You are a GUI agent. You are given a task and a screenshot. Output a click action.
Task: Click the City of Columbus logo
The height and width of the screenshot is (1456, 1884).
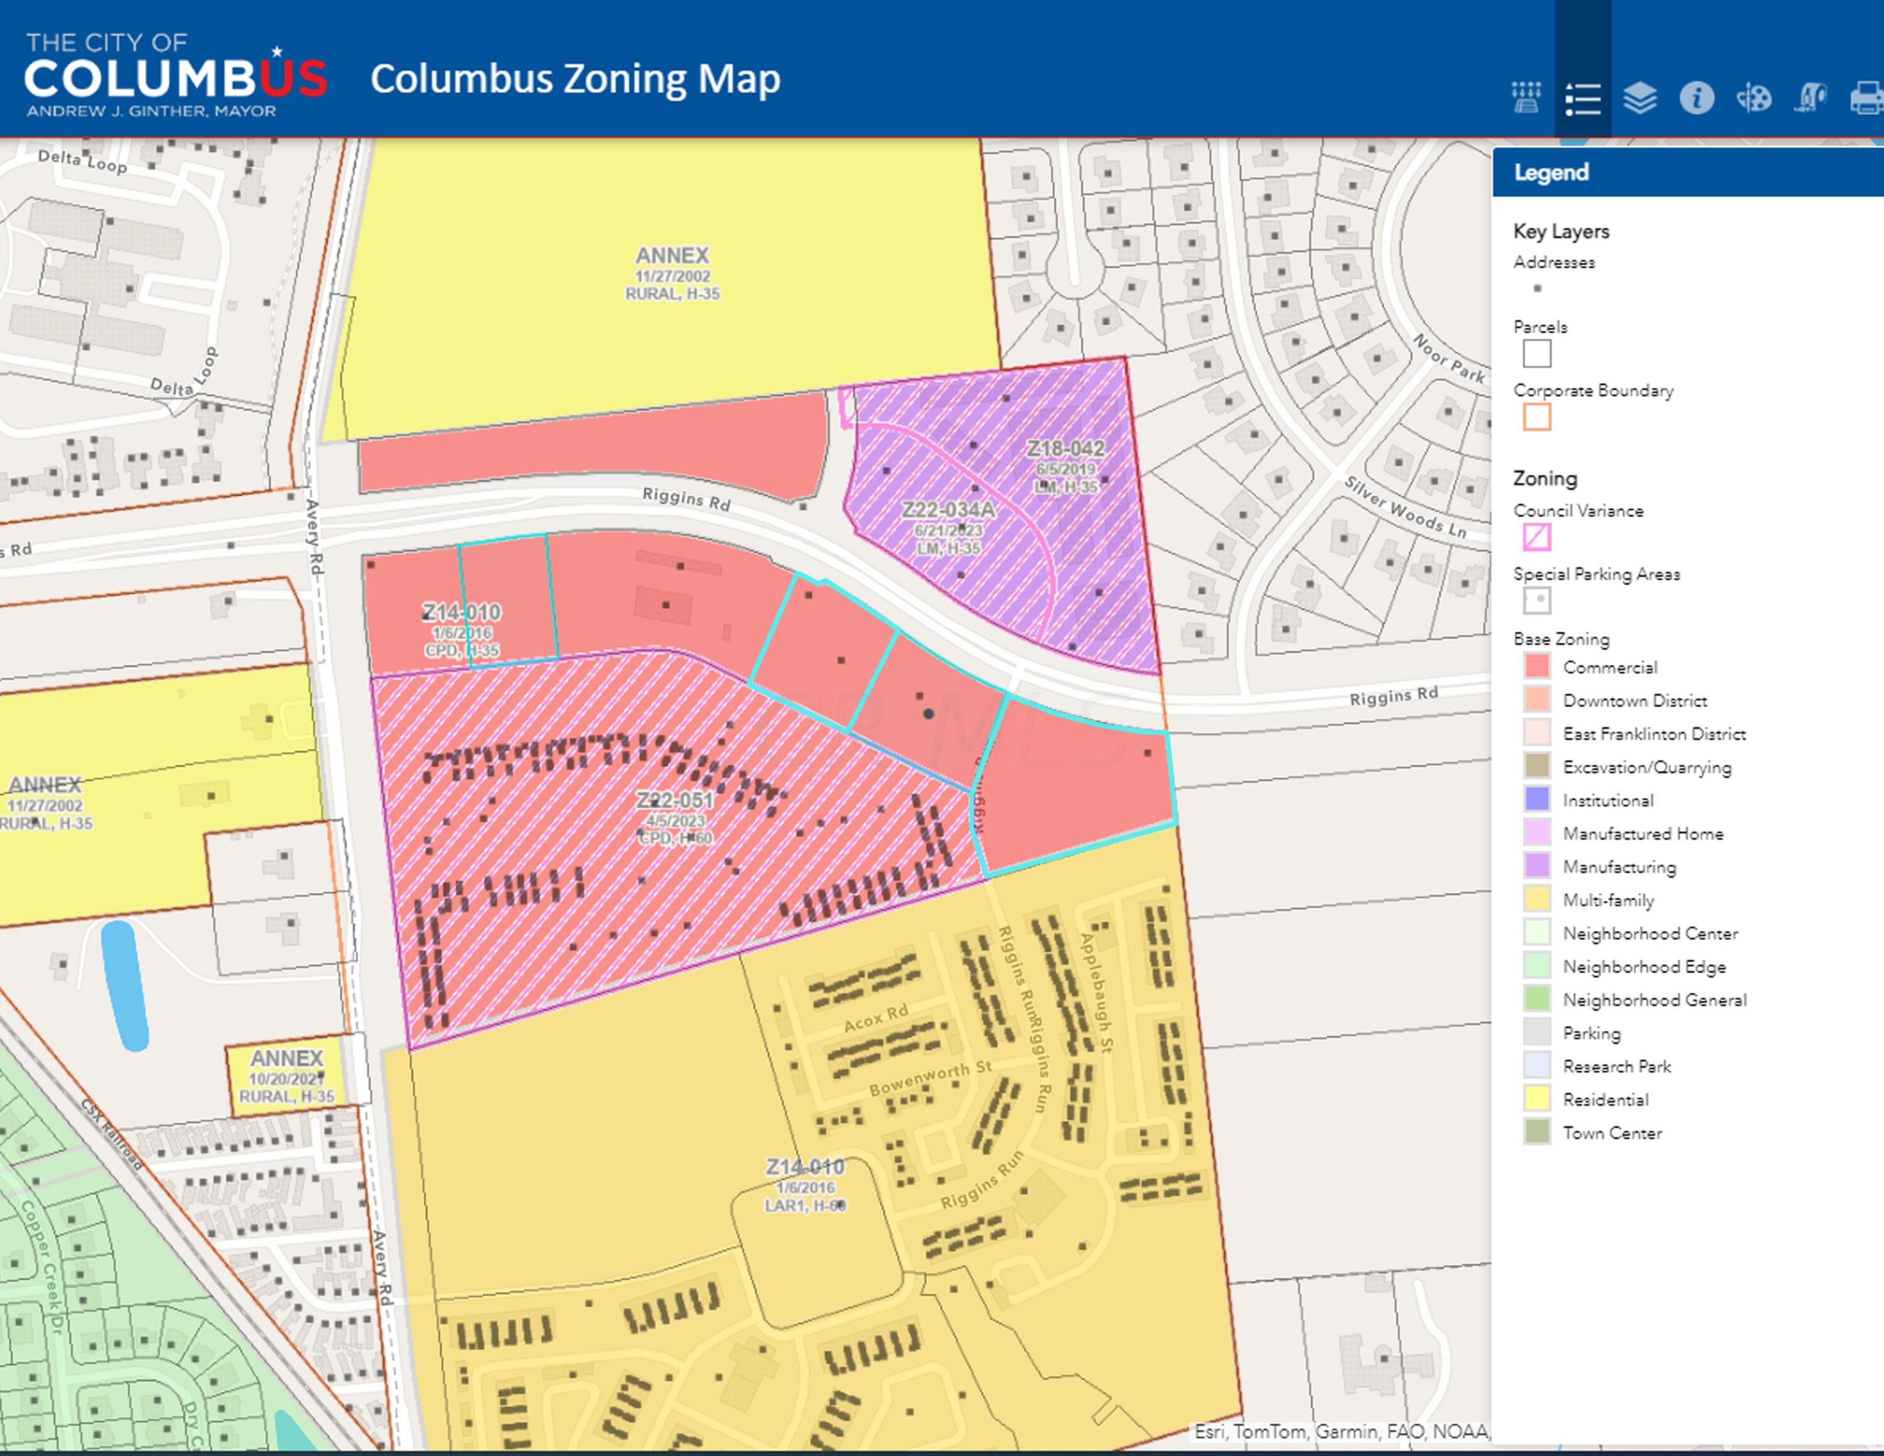click(175, 76)
